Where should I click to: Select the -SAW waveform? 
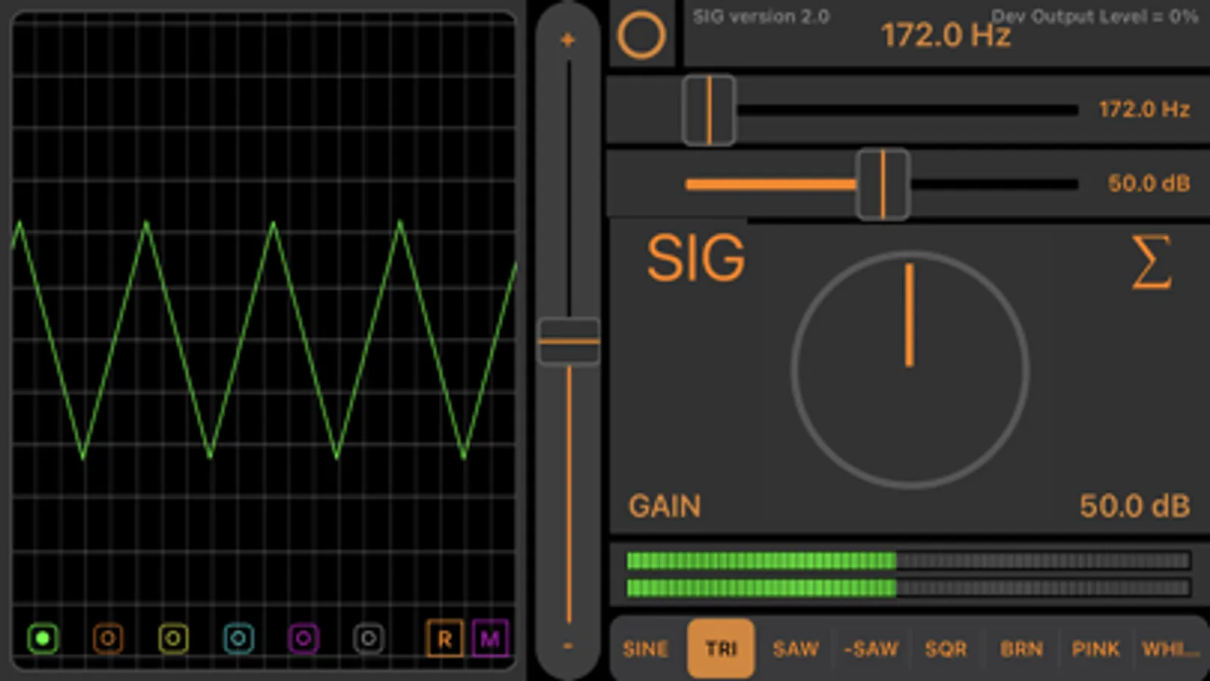click(870, 649)
